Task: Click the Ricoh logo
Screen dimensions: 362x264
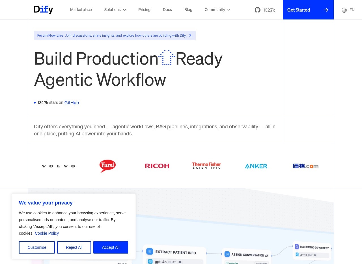Action: [x=157, y=166]
